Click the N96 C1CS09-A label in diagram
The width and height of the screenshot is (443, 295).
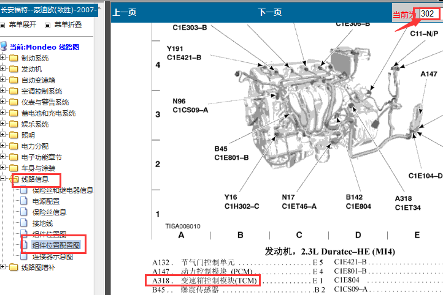[190, 105]
